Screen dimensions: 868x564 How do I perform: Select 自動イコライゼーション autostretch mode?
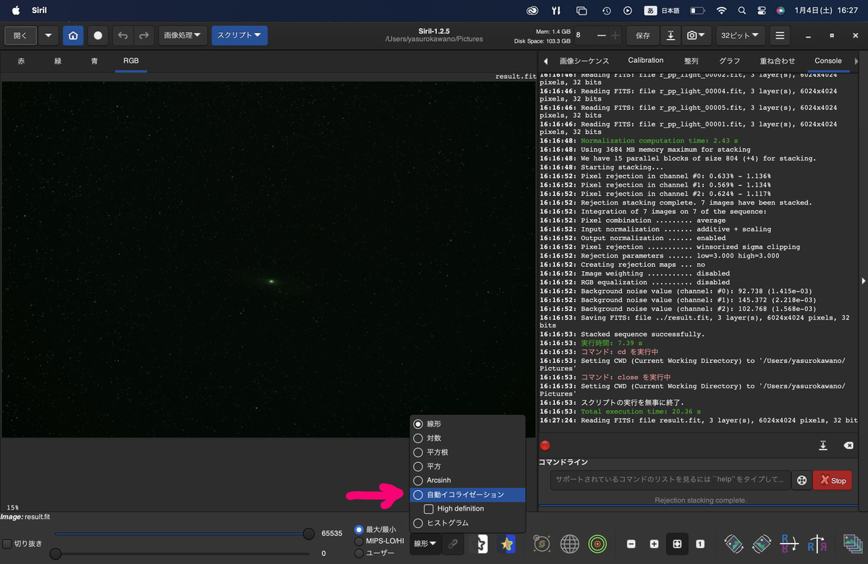tap(467, 495)
